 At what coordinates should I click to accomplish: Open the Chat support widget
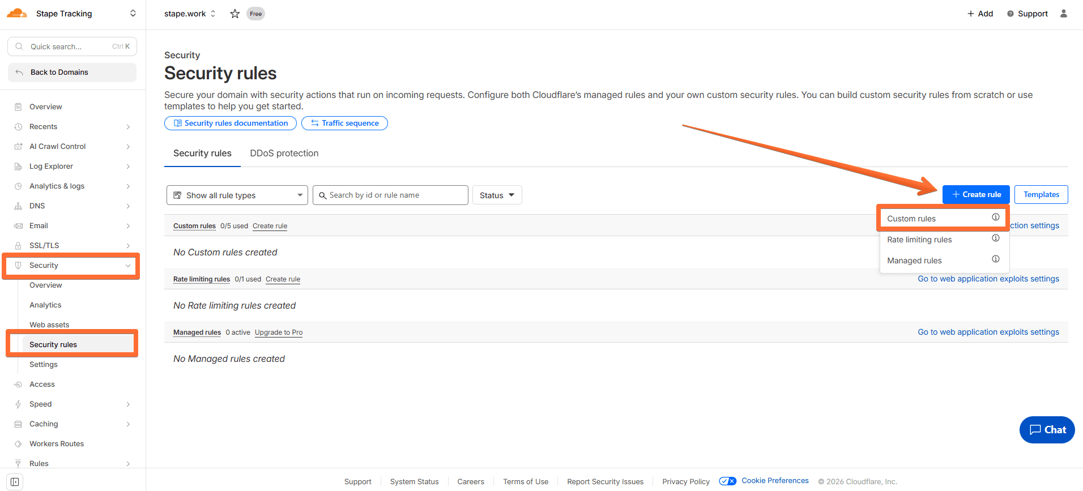click(1047, 430)
